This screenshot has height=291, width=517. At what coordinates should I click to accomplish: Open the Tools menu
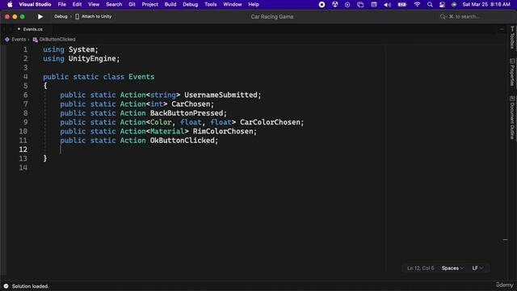click(210, 4)
